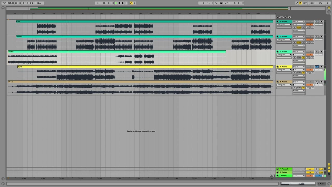332x187 pixels.
Task: Click the 4 / 4 time signature field
Action: tap(25, 3)
